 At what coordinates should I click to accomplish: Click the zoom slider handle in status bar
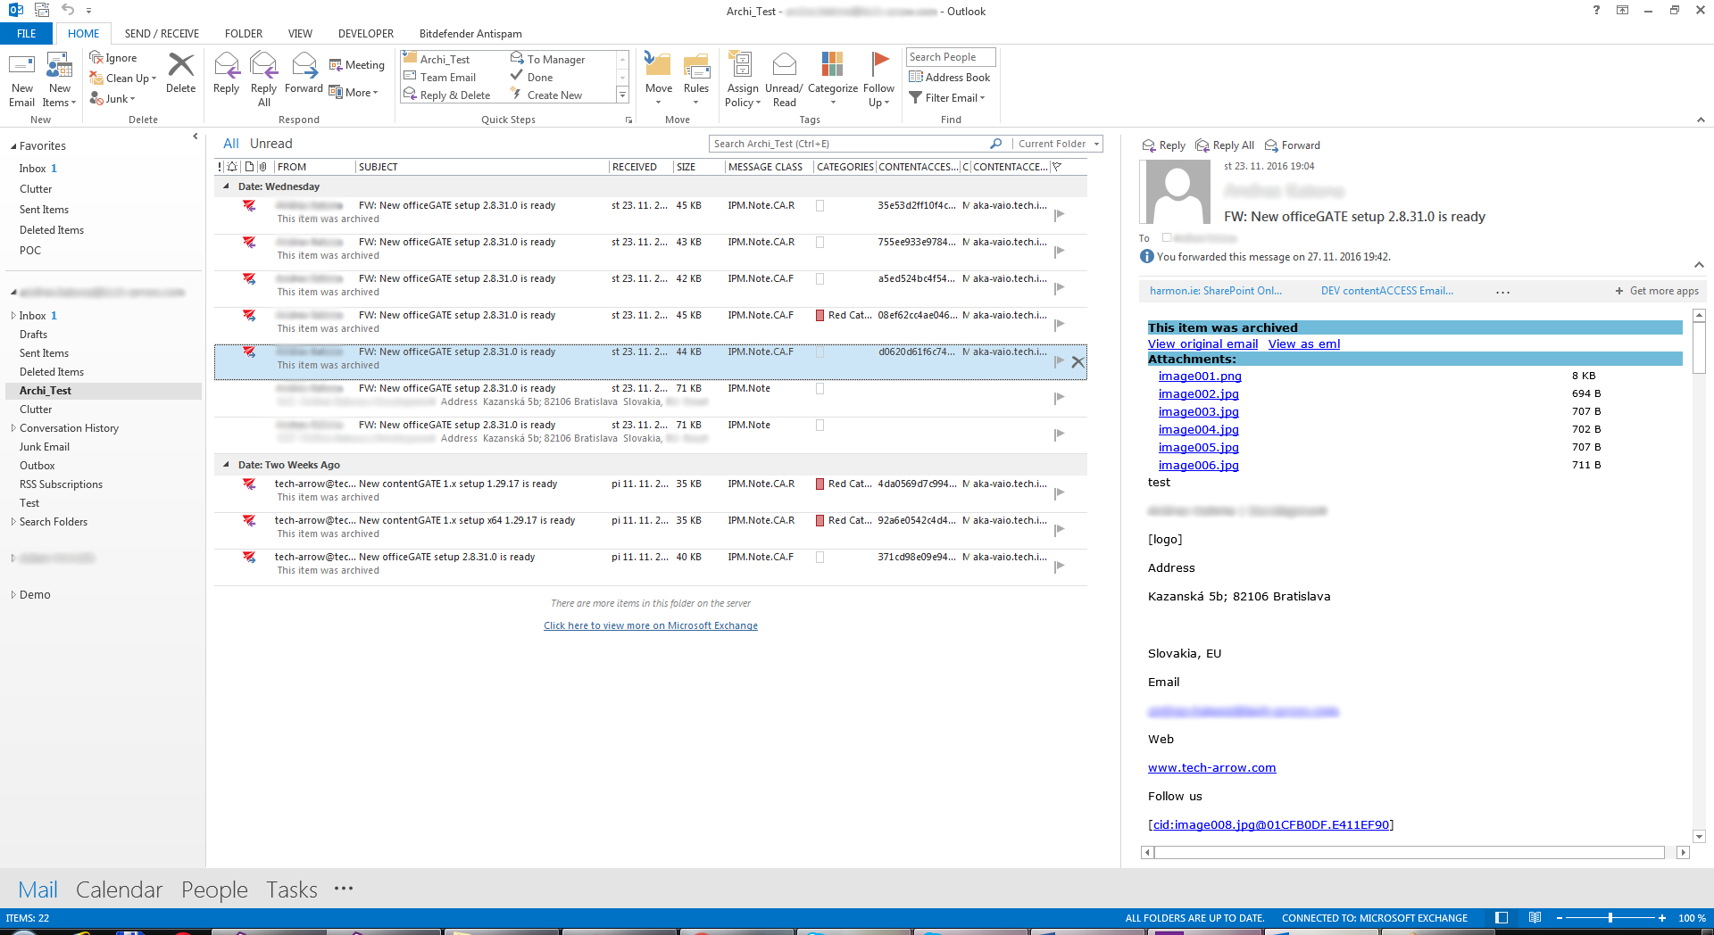click(1610, 918)
